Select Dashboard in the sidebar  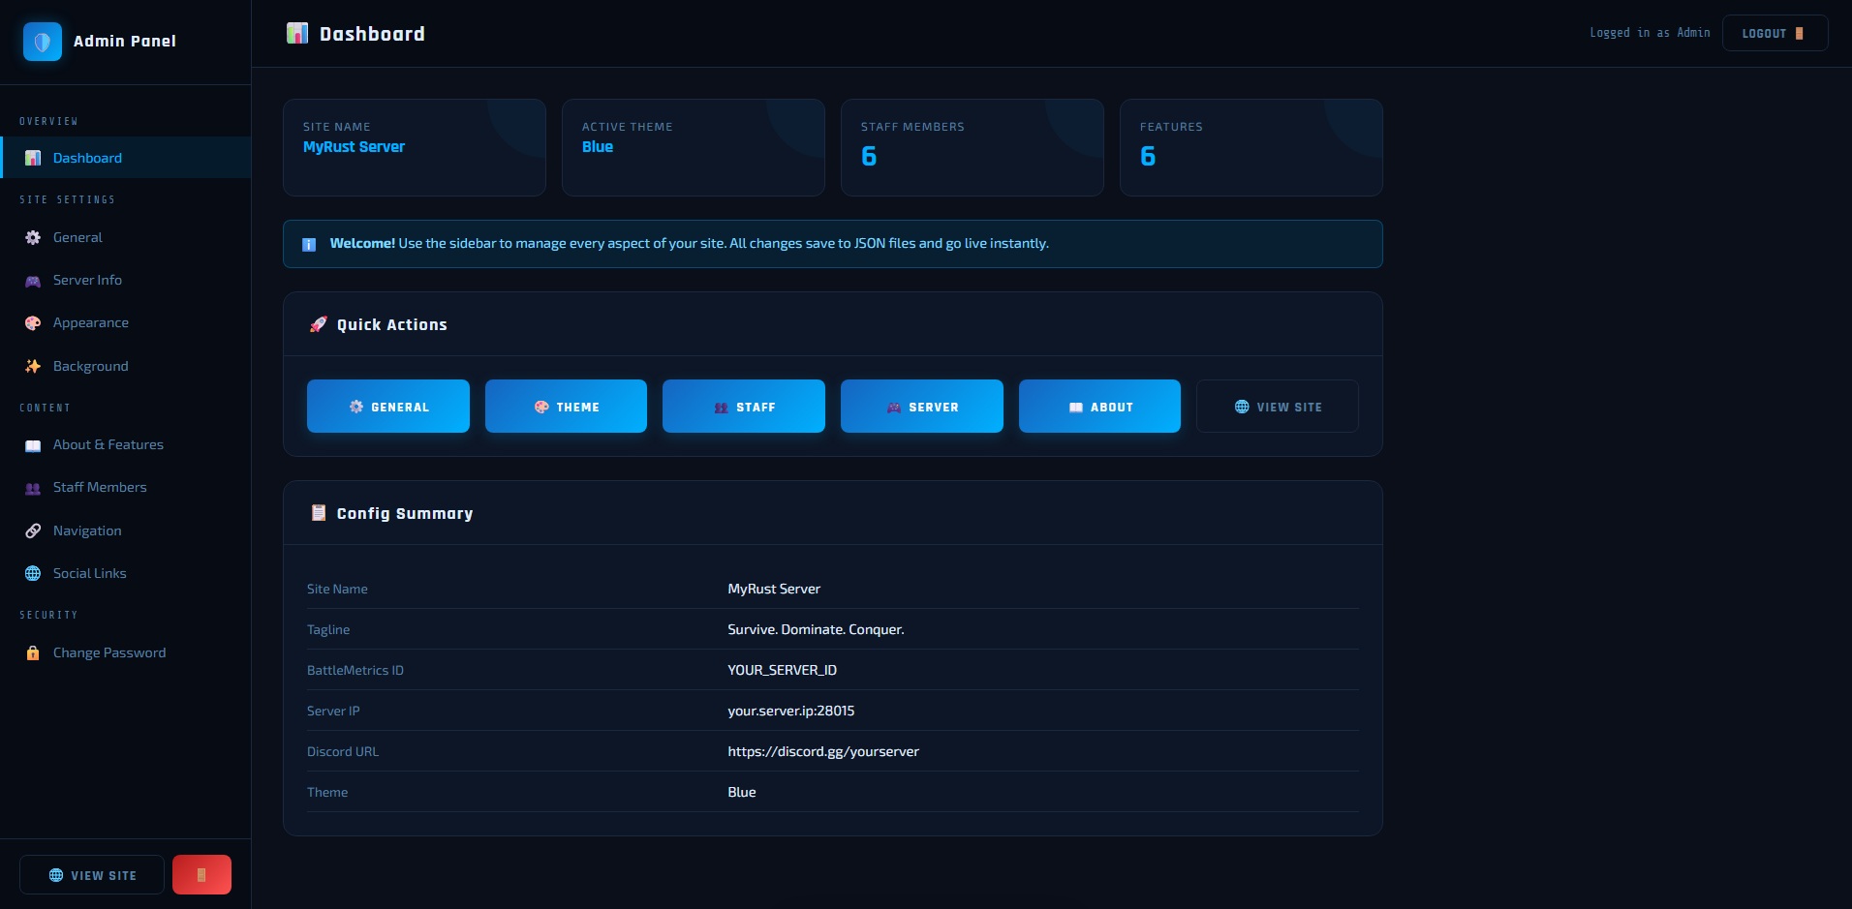87,158
